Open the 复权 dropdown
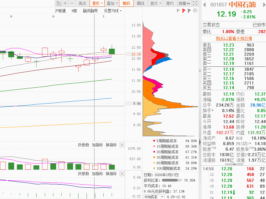Screen dimensions: 266x199 [97, 3]
